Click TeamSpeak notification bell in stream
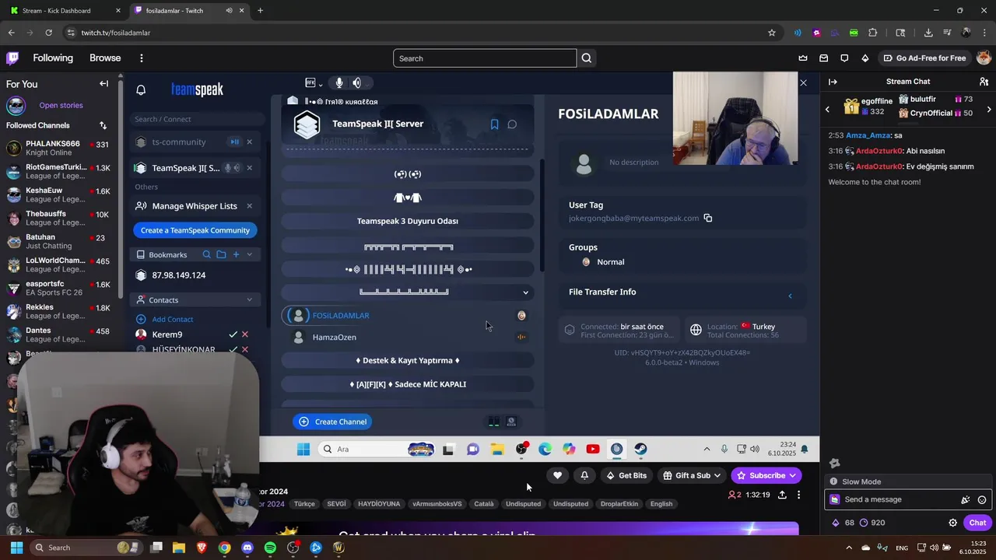Image resolution: width=996 pixels, height=560 pixels. (141, 90)
